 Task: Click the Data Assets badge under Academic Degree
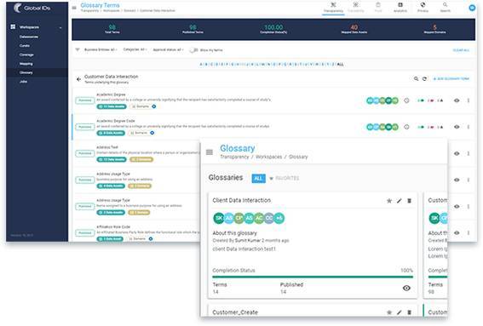point(112,106)
